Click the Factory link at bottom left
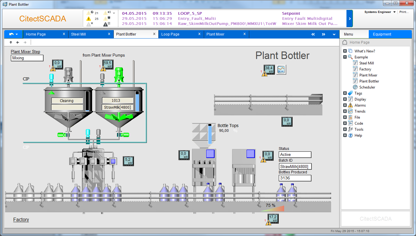Image resolution: width=416 pixels, height=236 pixels. 21,220
